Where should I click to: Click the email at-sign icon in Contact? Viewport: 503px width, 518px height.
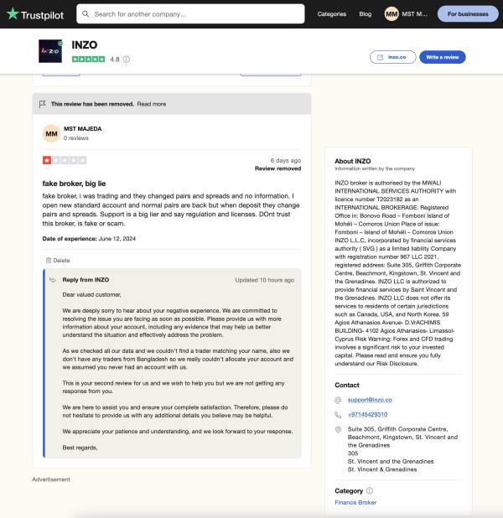[x=338, y=400]
